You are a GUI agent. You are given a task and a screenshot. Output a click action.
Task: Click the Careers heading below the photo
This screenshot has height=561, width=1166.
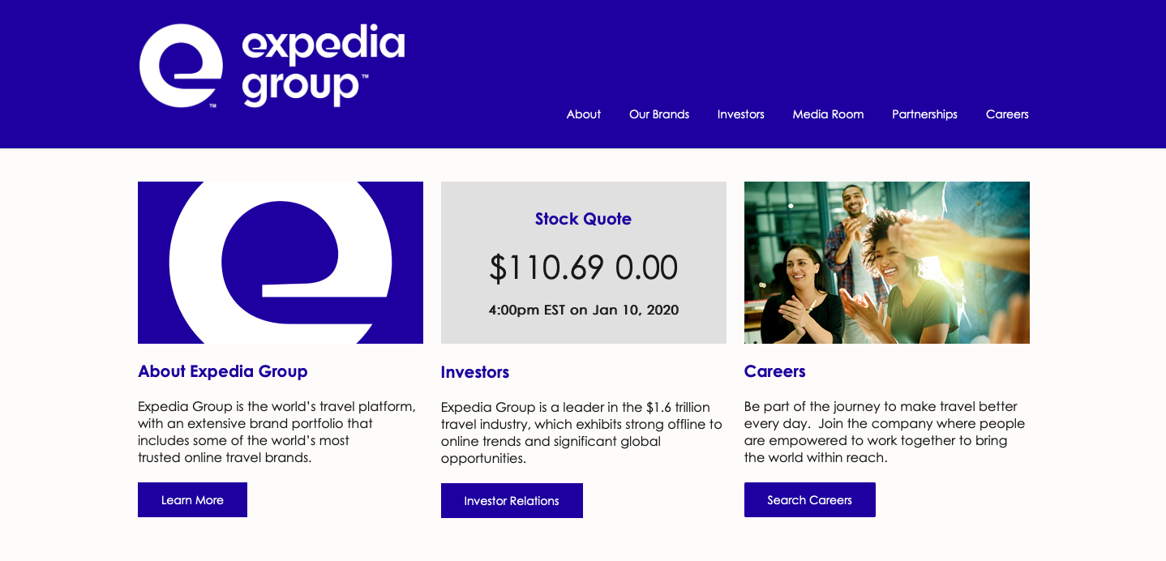coord(774,371)
